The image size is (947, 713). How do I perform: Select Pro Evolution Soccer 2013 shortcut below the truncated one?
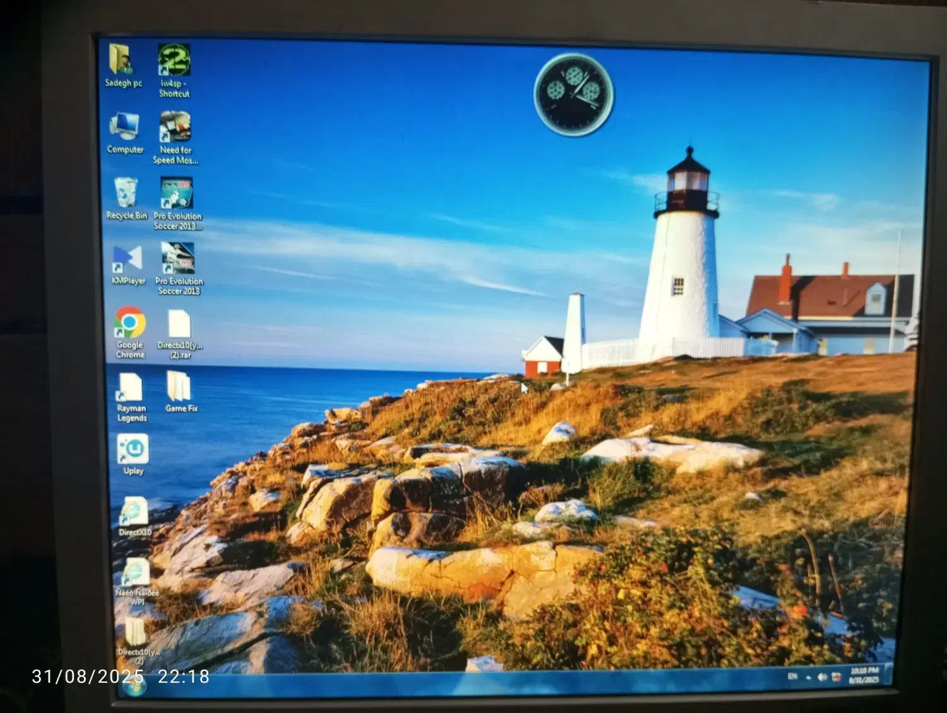[179, 268]
